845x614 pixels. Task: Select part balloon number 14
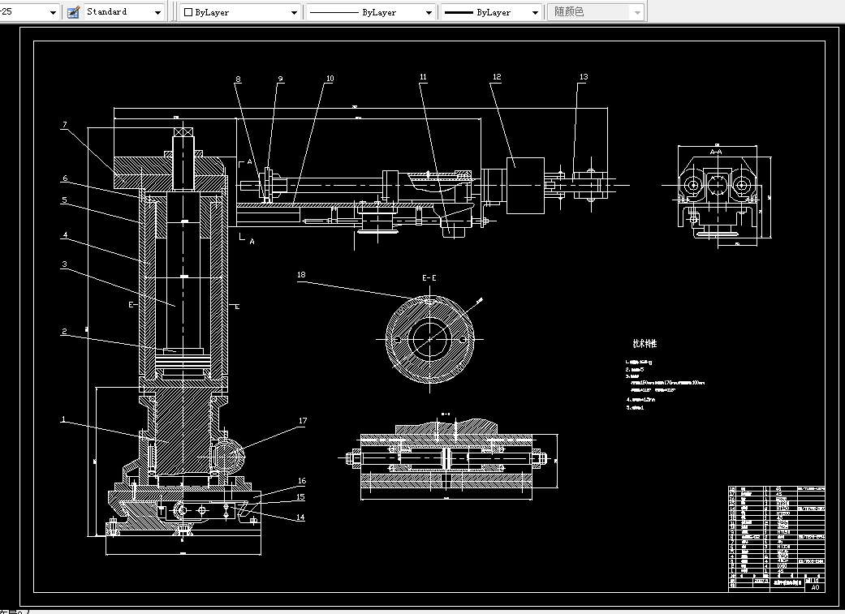300,517
